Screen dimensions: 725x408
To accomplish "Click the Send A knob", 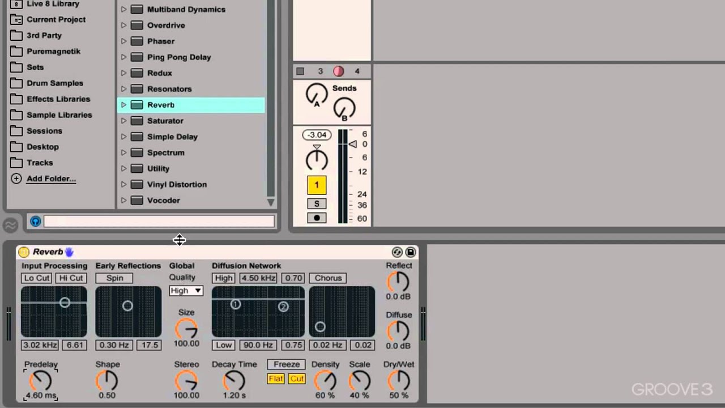I will click(x=317, y=95).
